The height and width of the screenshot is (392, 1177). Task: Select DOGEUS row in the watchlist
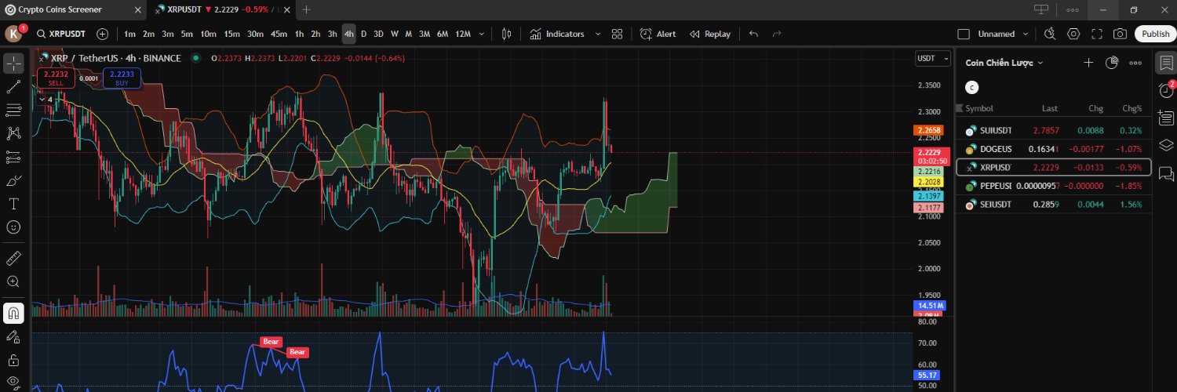1053,149
